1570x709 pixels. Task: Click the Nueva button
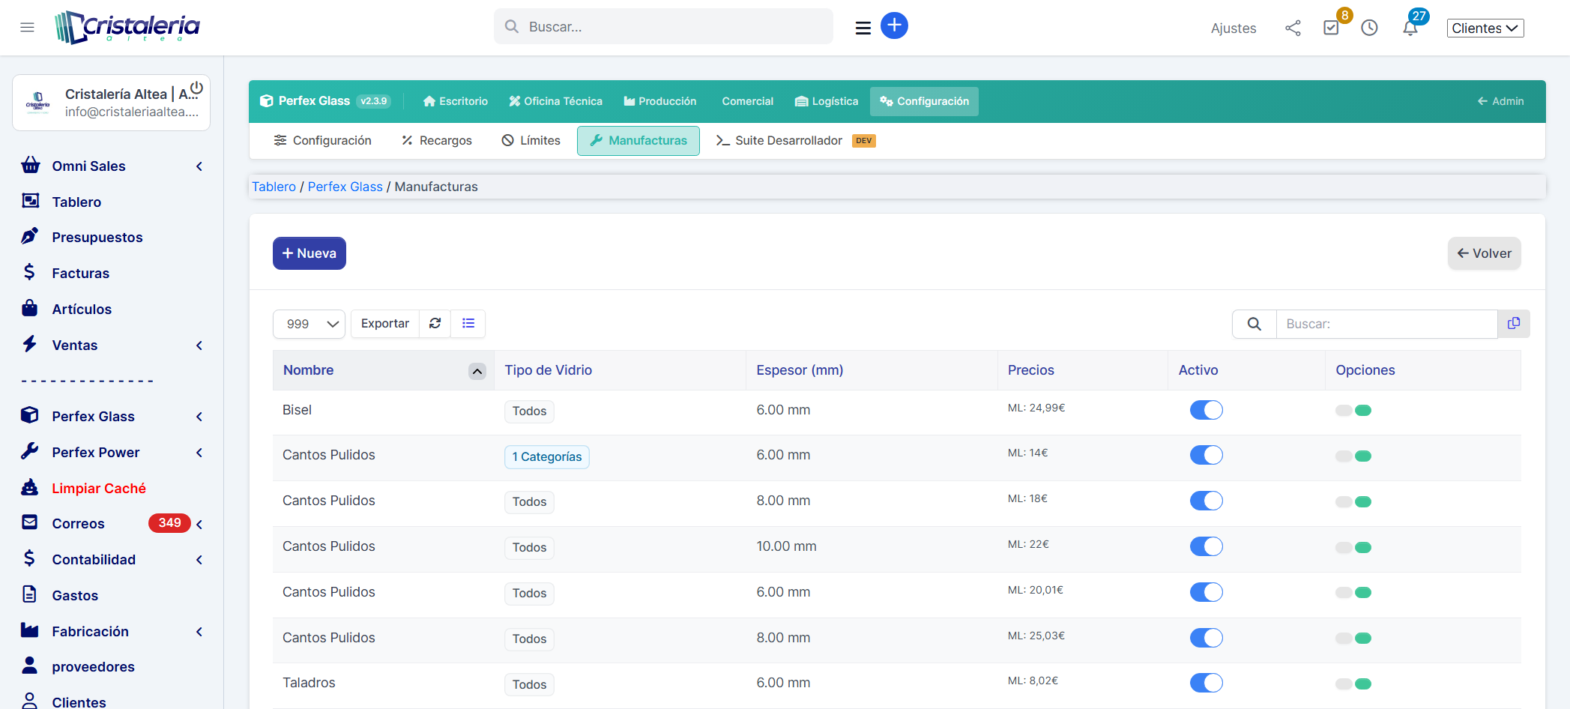point(309,253)
